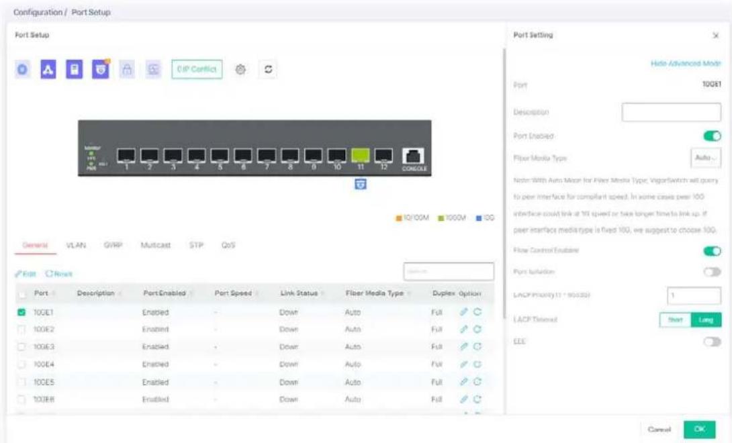Click the port list vertical scrollbar
The width and height of the screenshot is (732, 443).
point(504,182)
